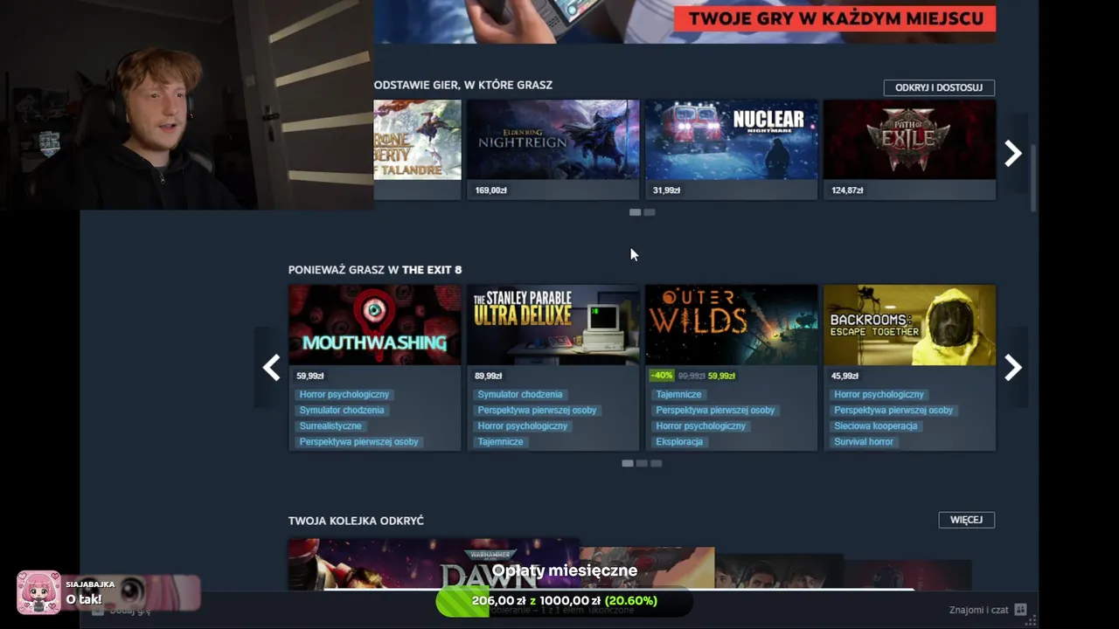Click Stanley Parable's Symulator chodzenia tag
Image resolution: width=1119 pixels, height=629 pixels.
520,395
